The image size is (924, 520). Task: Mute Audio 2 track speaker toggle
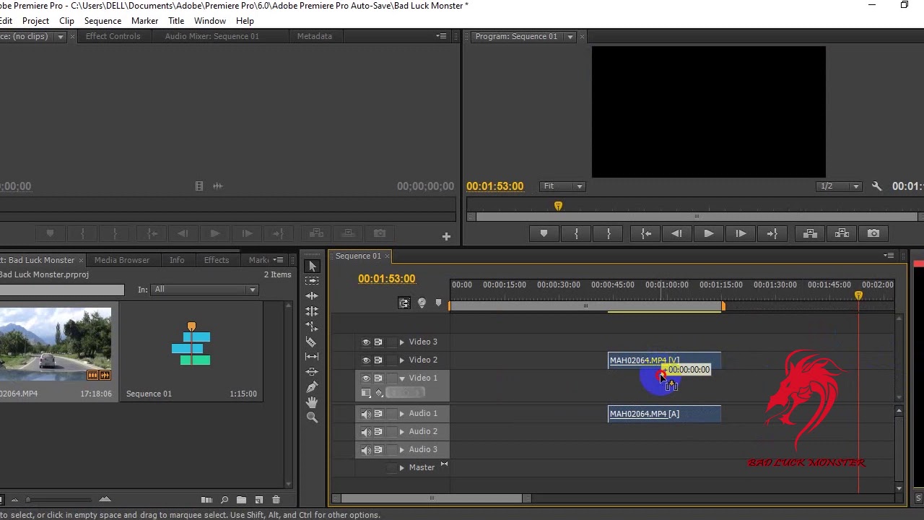[x=366, y=432]
